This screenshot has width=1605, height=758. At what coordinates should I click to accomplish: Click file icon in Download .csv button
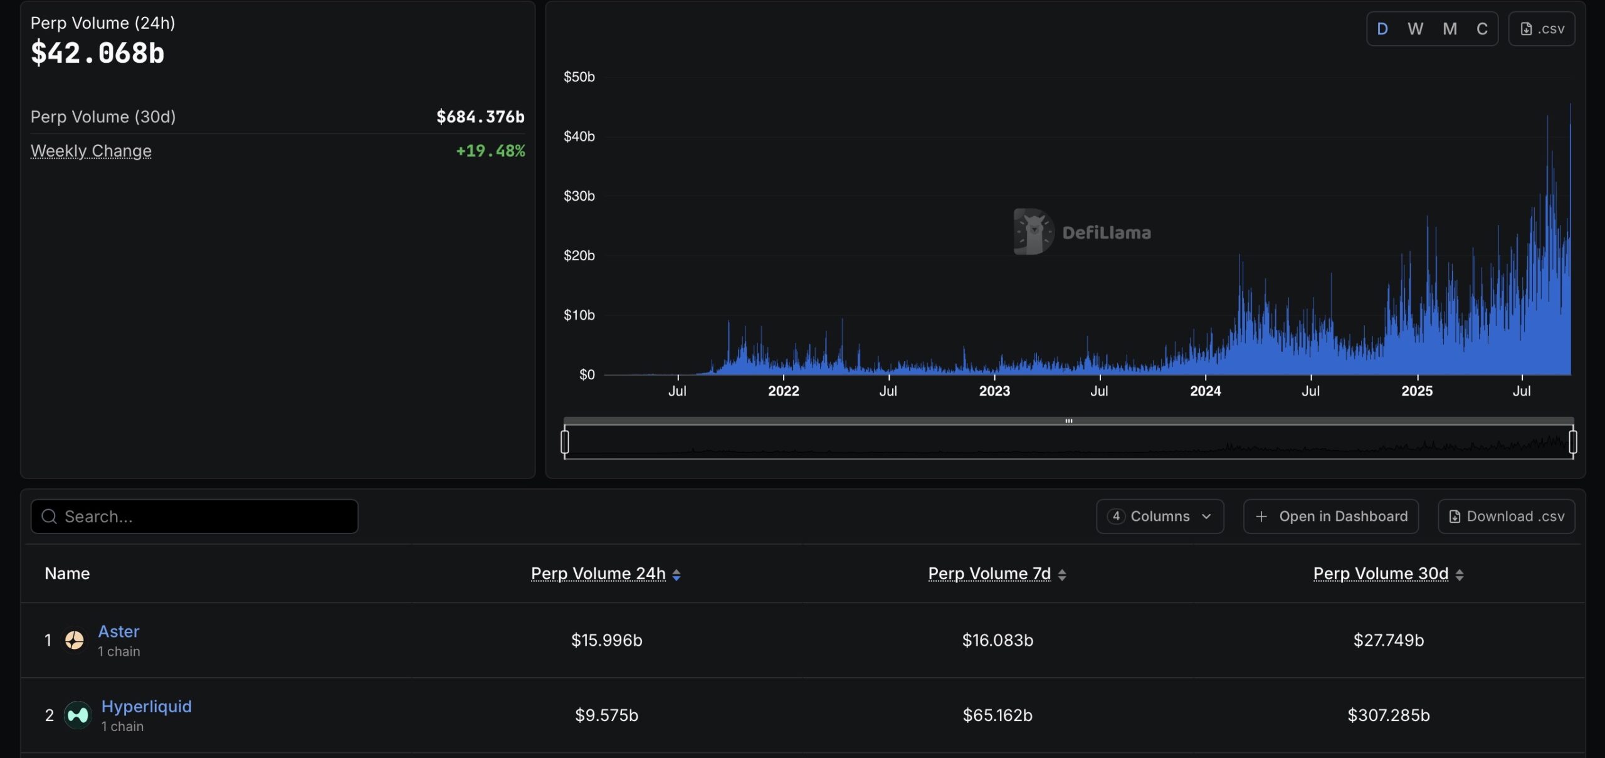pyautogui.click(x=1455, y=517)
